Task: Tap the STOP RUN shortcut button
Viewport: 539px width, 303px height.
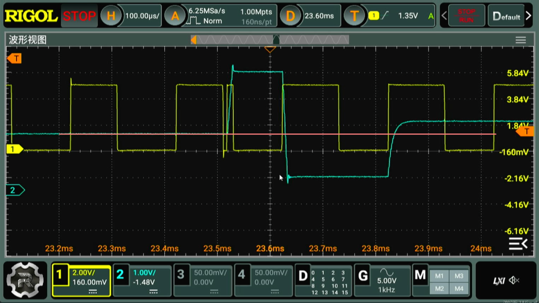Action: (x=466, y=16)
